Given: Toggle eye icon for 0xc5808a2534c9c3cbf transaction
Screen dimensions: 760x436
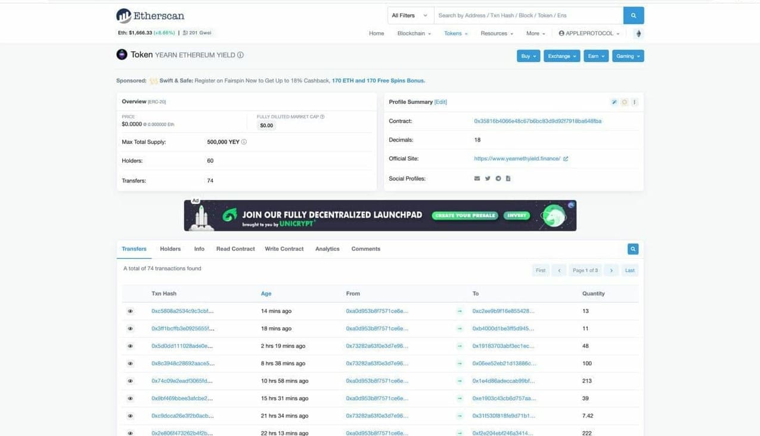Looking at the screenshot, I should pyautogui.click(x=131, y=311).
